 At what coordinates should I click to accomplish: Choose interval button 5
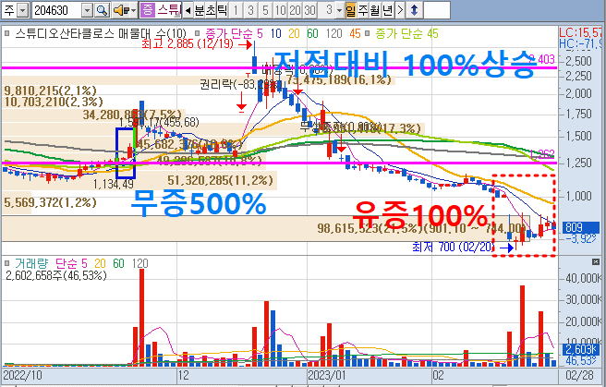click(265, 10)
